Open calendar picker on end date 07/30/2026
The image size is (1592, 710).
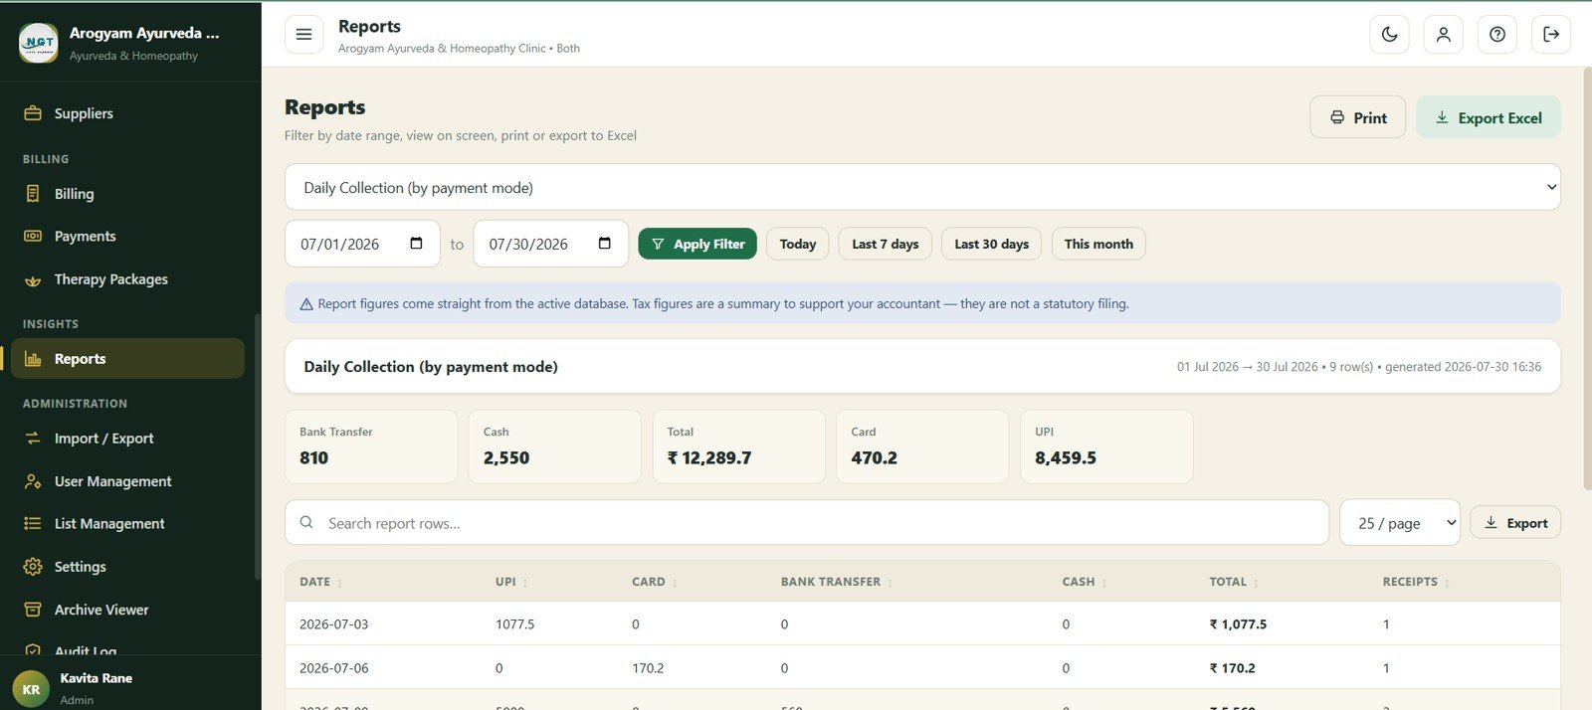(x=604, y=244)
